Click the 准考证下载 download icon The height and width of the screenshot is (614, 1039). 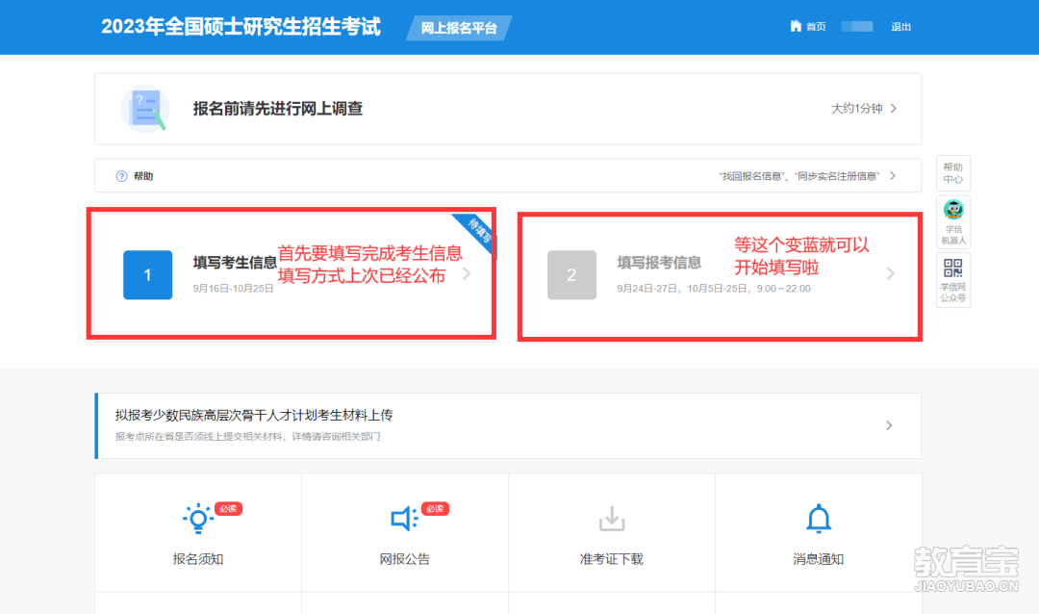(612, 519)
